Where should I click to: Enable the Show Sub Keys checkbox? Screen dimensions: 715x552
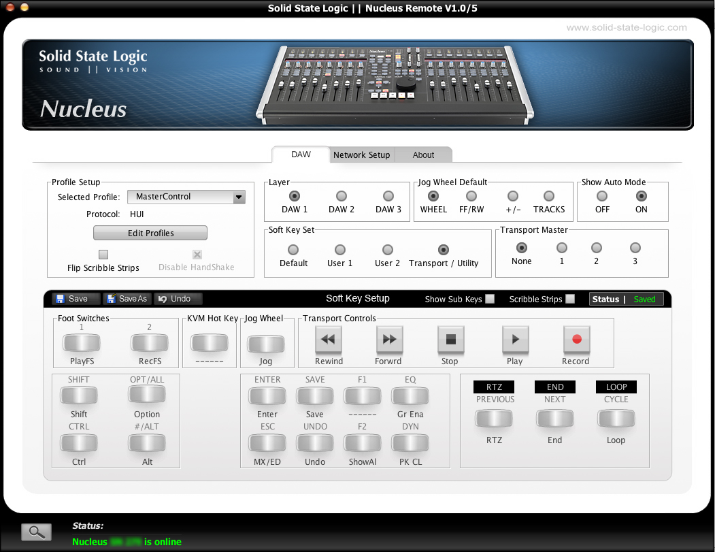(x=490, y=299)
